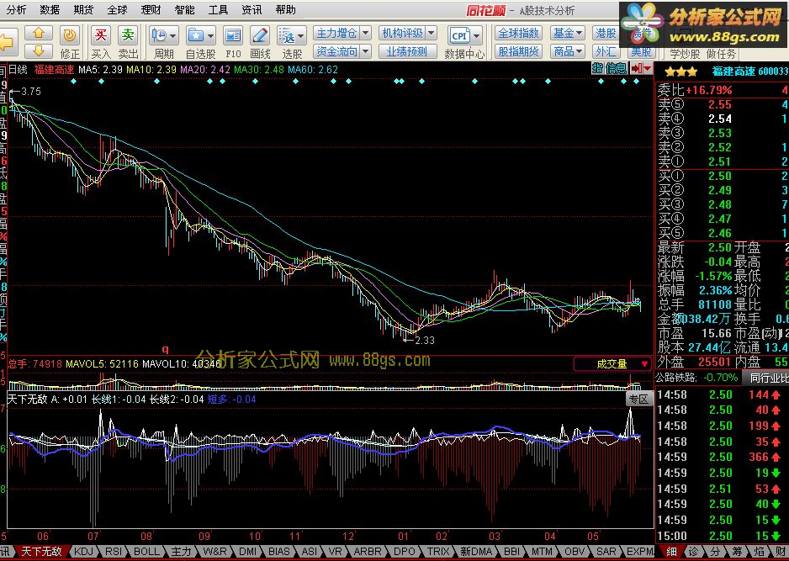Viewport: 789px width, 561px height.
Task: Click the 信息 info icon above chart
Action: (616, 68)
